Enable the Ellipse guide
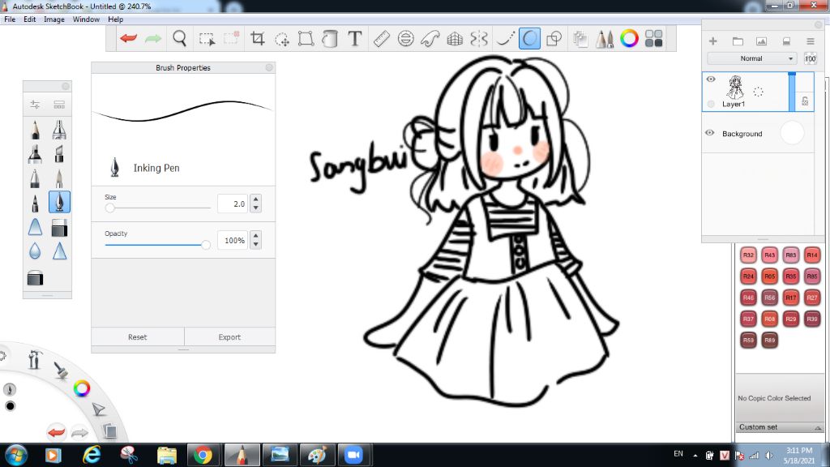This screenshot has width=830, height=467. [405, 39]
